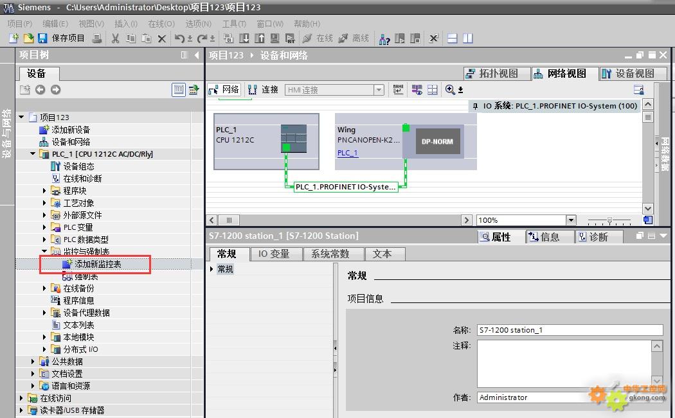Click the NAME assign device name icon
This screenshot has width=675, height=418.
(x=398, y=89)
